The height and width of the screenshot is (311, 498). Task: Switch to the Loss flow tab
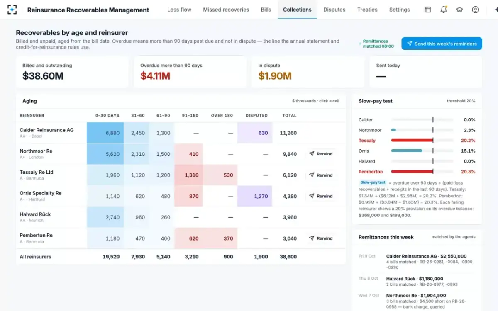(x=179, y=10)
